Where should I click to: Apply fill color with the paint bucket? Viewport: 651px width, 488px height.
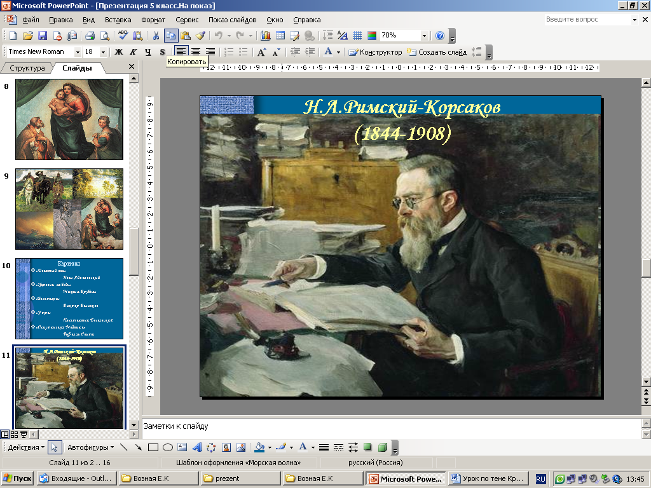click(x=260, y=447)
